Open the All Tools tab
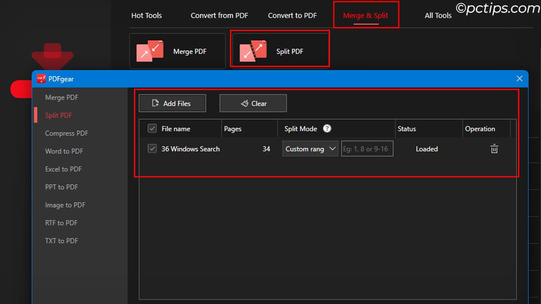 (x=438, y=15)
